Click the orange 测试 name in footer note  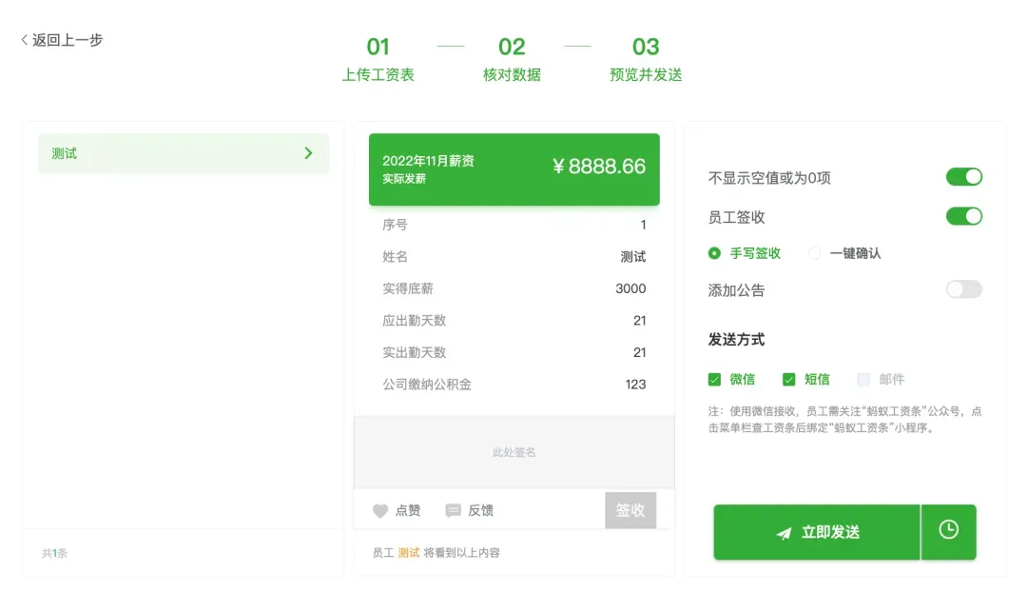click(409, 553)
